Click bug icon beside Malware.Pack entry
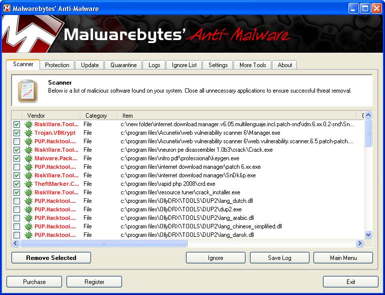This screenshot has width=385, height=295. point(28,158)
